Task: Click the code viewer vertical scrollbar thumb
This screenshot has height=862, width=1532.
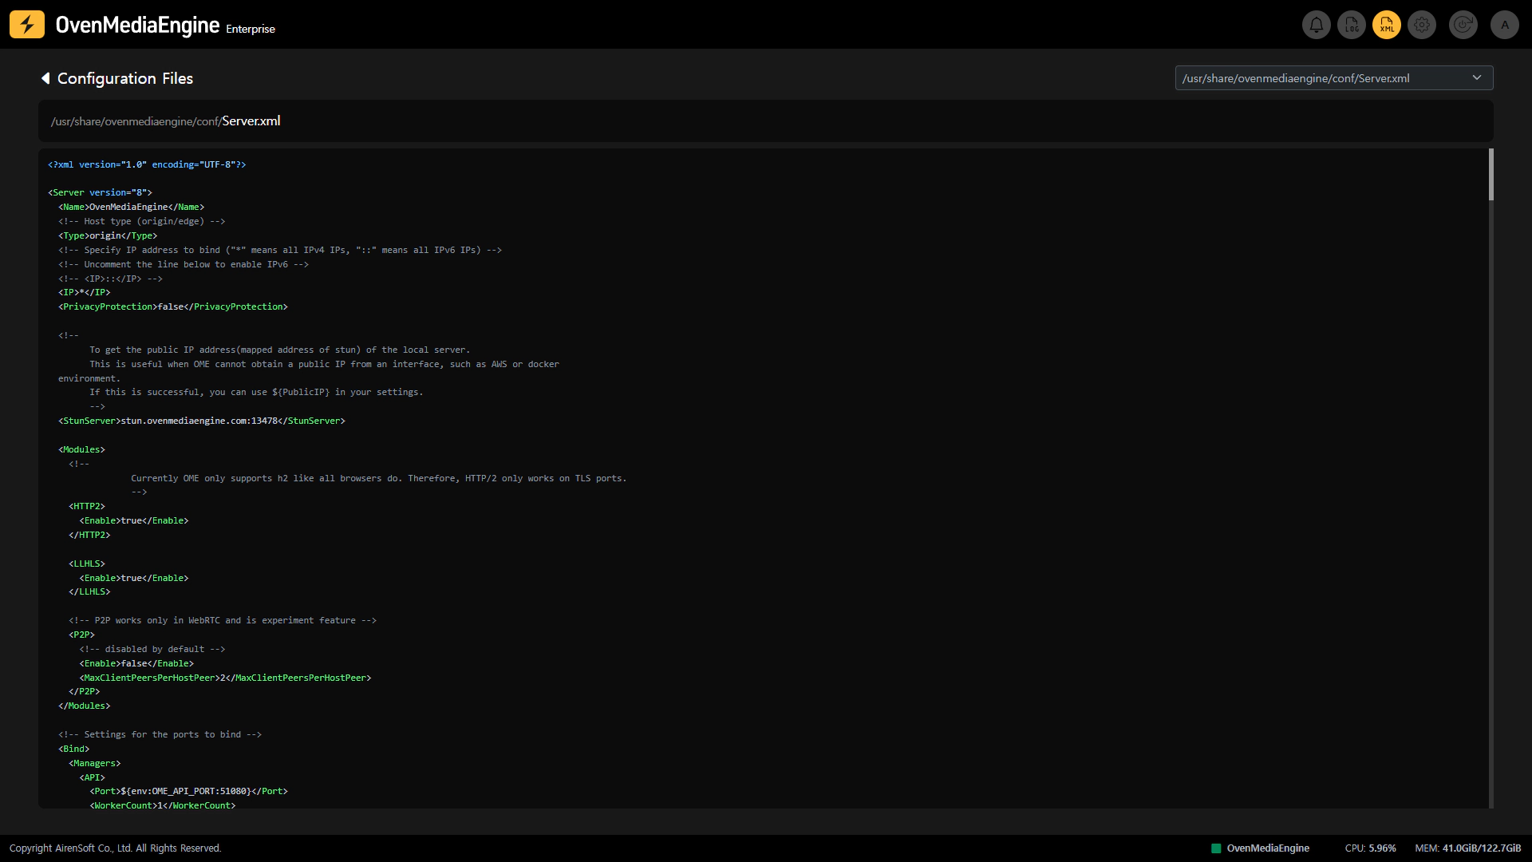Action: coord(1491,174)
